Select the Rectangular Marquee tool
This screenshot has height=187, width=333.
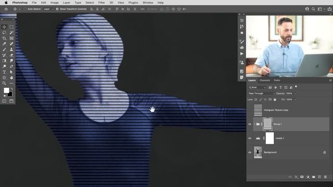[x=11, y=27]
